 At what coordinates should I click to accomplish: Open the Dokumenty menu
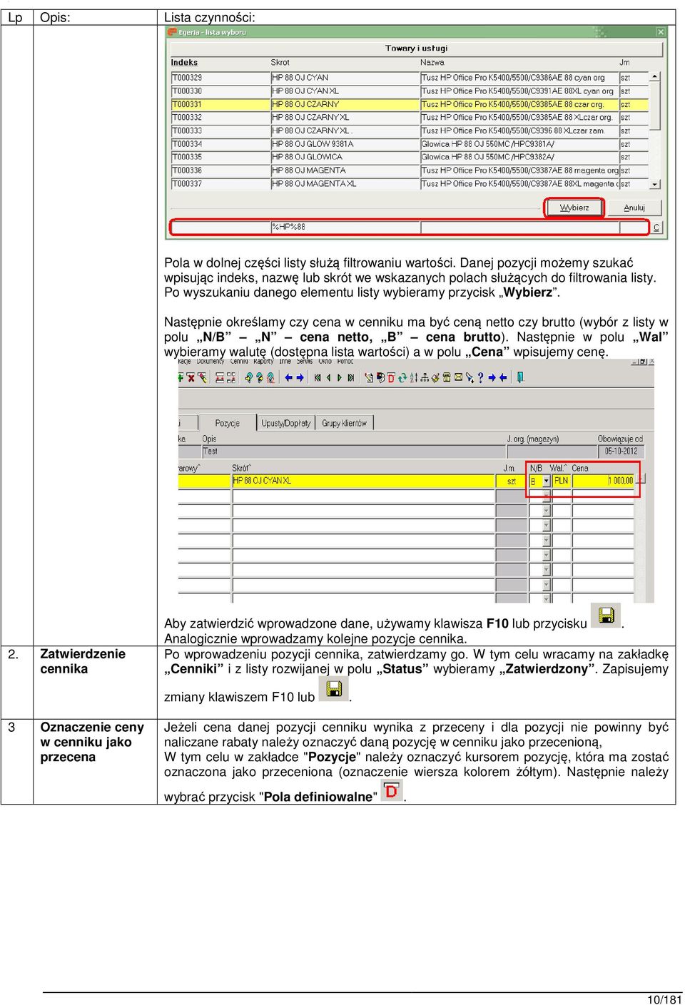click(x=210, y=362)
